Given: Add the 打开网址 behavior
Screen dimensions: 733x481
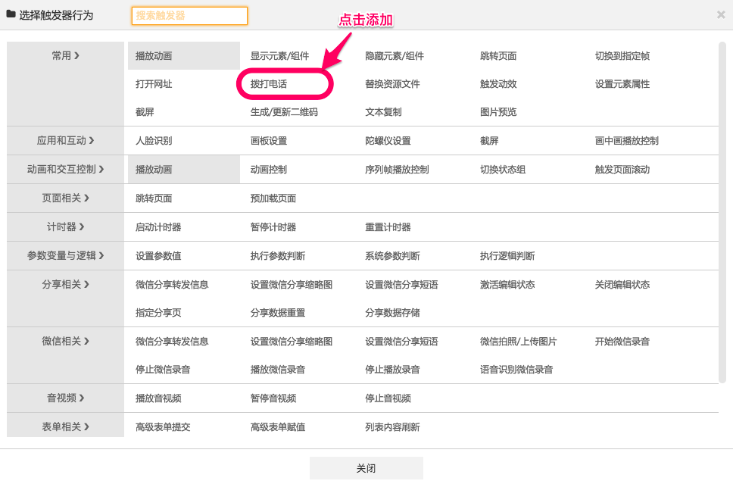Looking at the screenshot, I should (x=154, y=84).
